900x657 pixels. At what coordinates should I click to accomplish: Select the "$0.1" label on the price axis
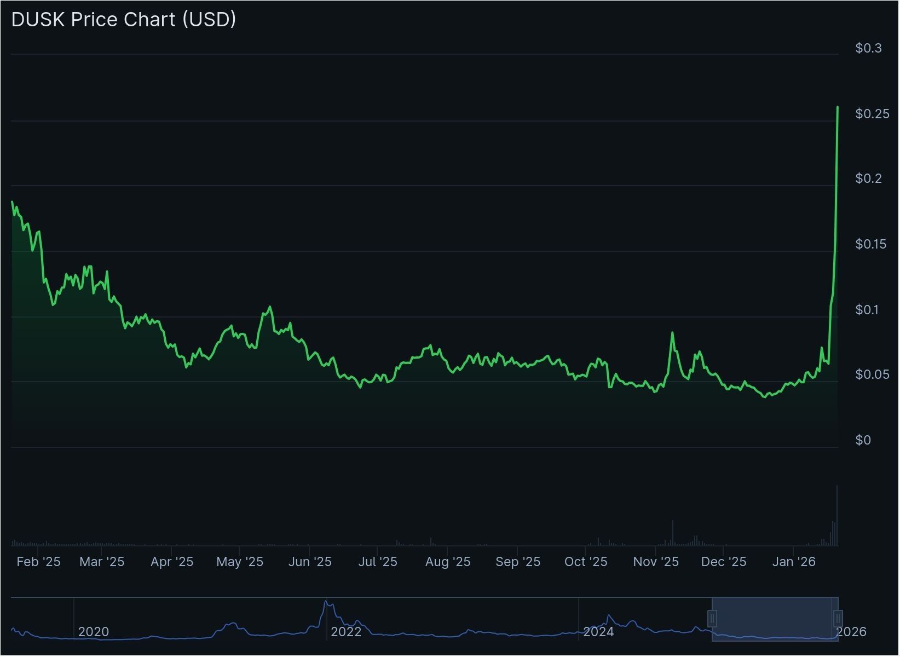coord(867,310)
